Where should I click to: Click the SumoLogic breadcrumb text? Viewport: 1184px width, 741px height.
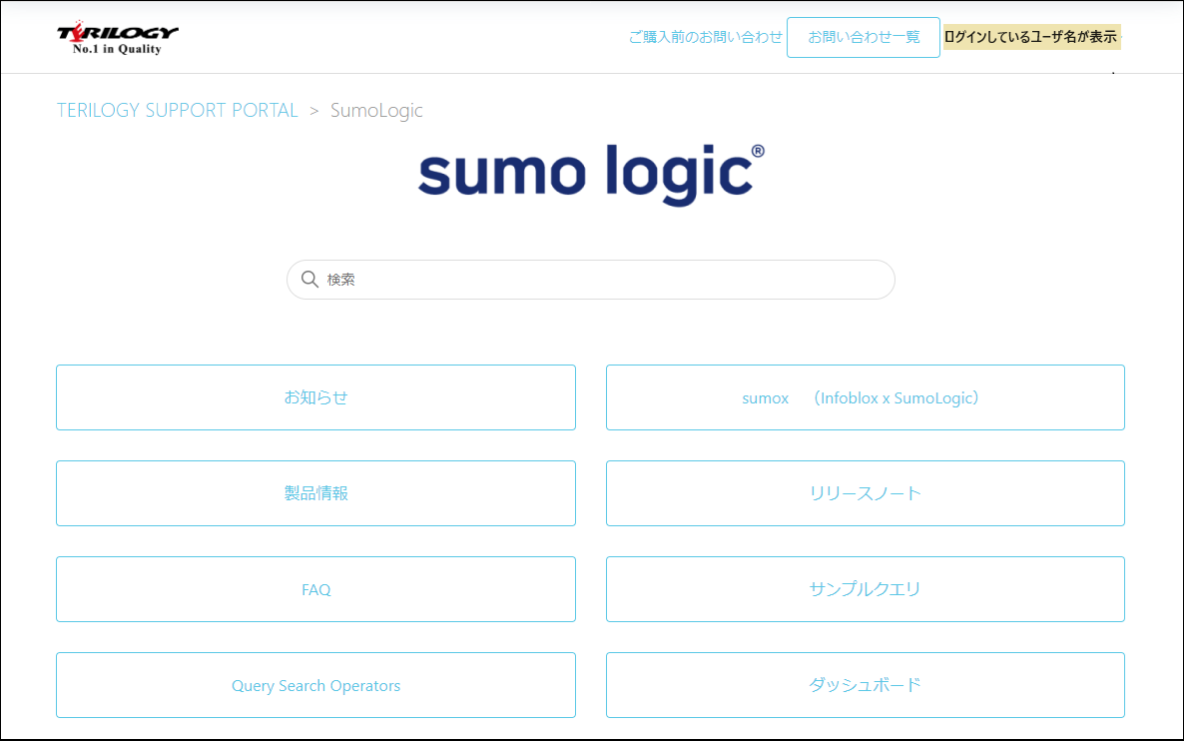[x=376, y=110]
